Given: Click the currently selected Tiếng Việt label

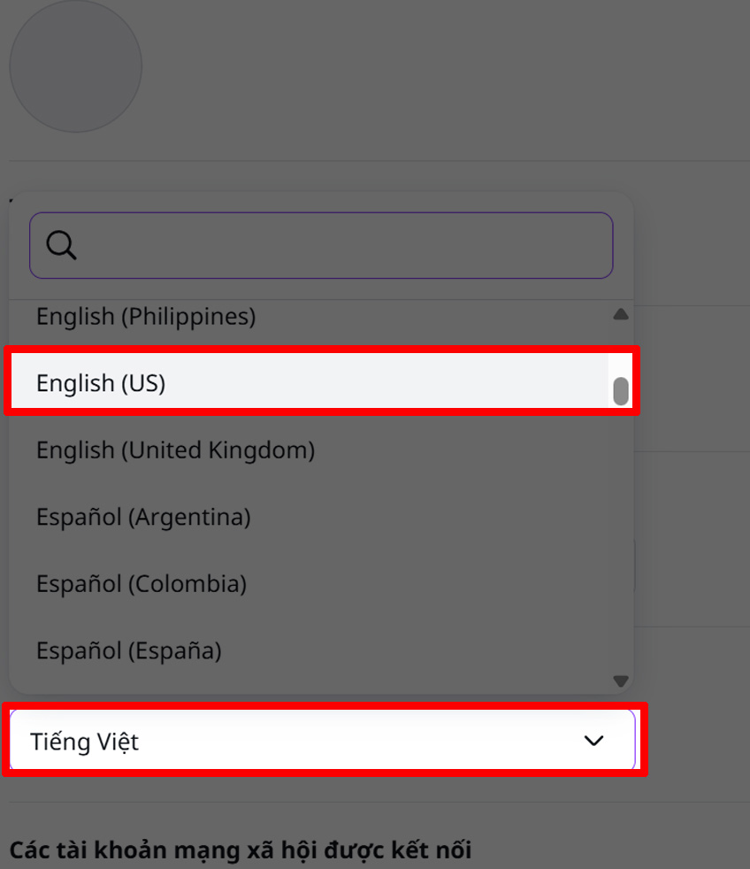Looking at the screenshot, I should (x=84, y=742).
